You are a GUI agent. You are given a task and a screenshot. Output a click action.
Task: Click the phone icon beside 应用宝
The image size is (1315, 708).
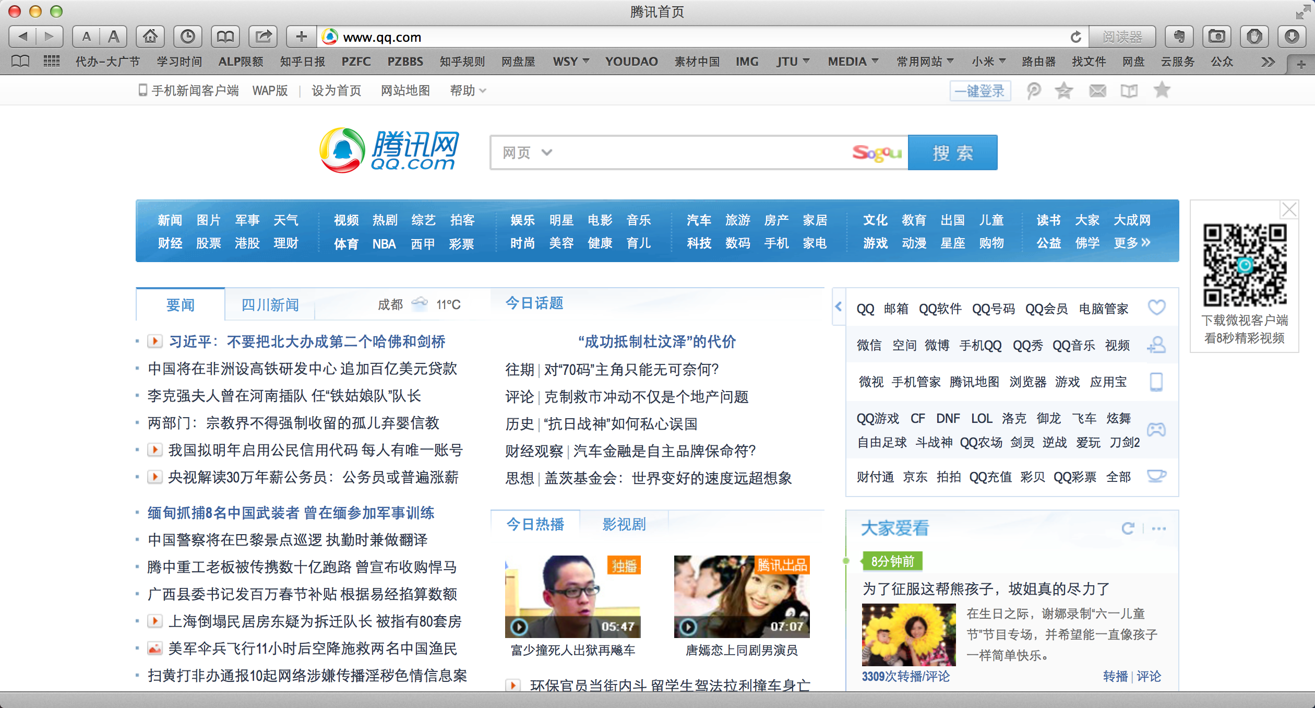1156,382
